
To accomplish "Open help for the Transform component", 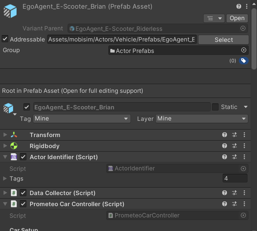I will click(x=225, y=135).
